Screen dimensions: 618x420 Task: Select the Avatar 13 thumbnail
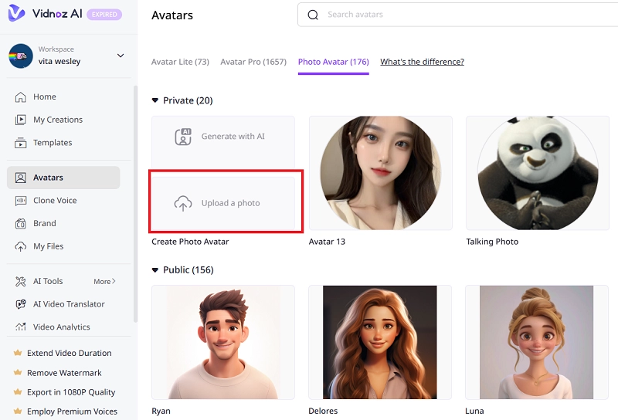(381, 173)
